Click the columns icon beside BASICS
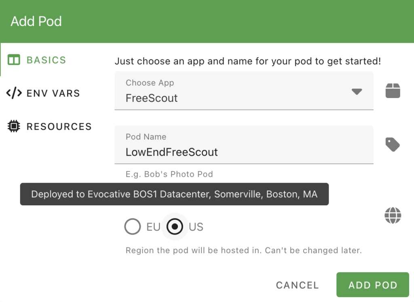The height and width of the screenshot is (302, 414). (13, 59)
